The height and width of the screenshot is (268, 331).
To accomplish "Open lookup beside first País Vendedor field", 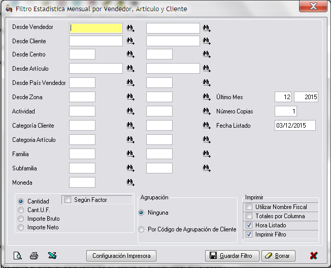I will coord(130,83).
